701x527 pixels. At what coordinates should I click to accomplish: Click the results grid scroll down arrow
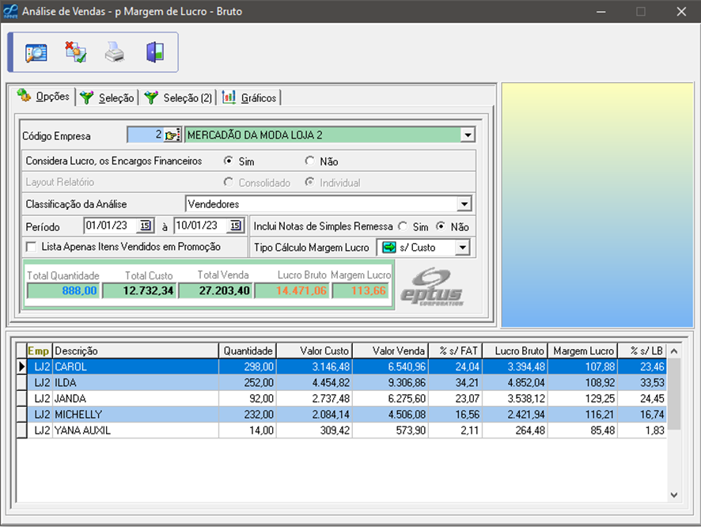[674, 495]
